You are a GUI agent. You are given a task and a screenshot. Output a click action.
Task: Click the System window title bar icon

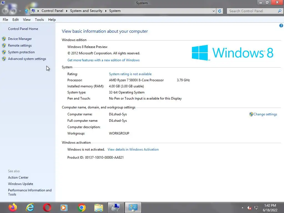(x=3, y=2)
